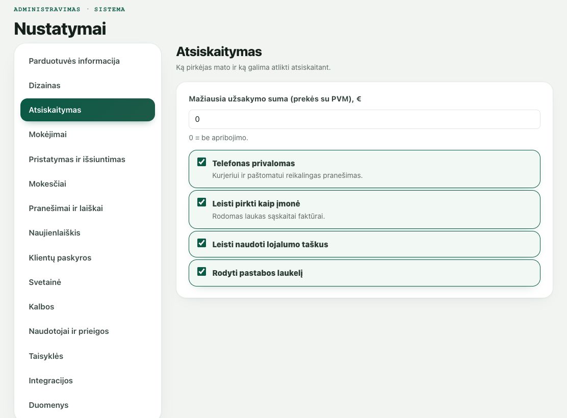The width and height of the screenshot is (567, 418).
Task: Go to Dizainas settings
Action: (x=88, y=85)
